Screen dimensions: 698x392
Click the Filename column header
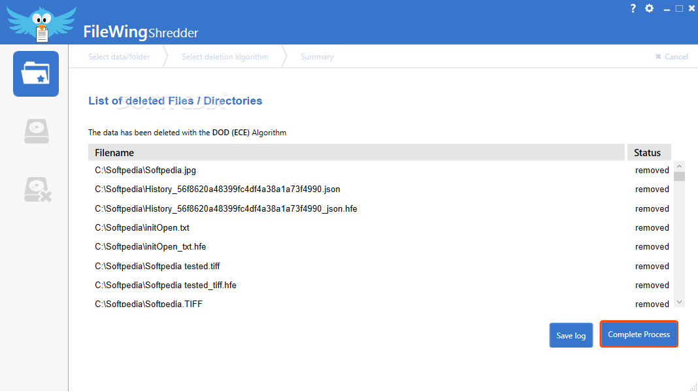357,153
